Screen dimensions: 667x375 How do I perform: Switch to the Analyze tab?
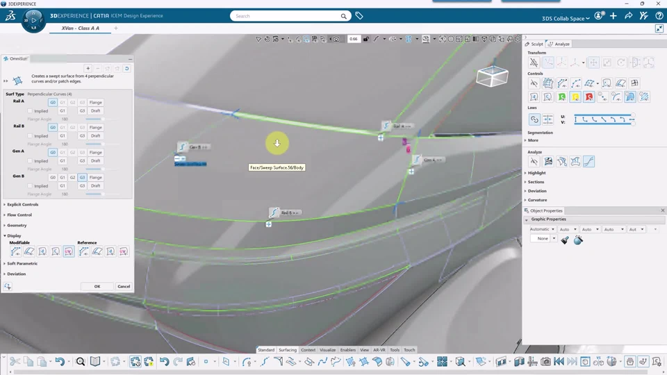(x=559, y=44)
